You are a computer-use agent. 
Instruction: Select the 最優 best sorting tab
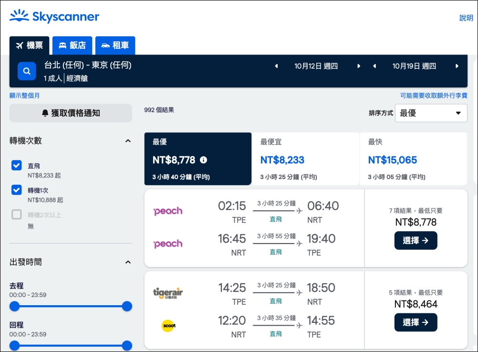pyautogui.click(x=198, y=159)
